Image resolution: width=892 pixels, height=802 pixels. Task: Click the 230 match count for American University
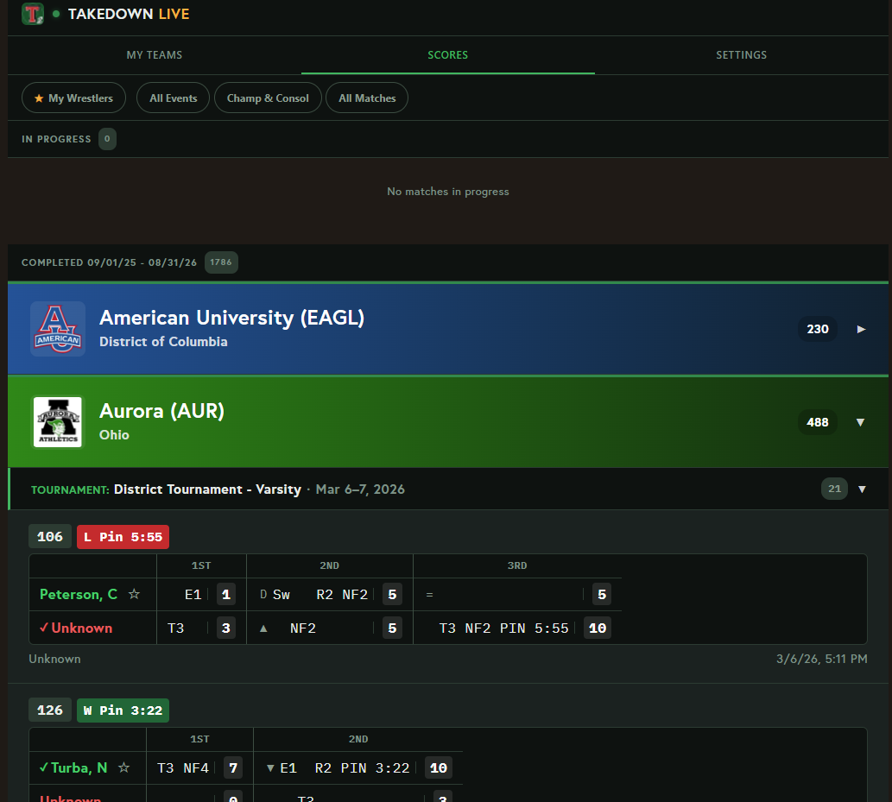pos(818,329)
